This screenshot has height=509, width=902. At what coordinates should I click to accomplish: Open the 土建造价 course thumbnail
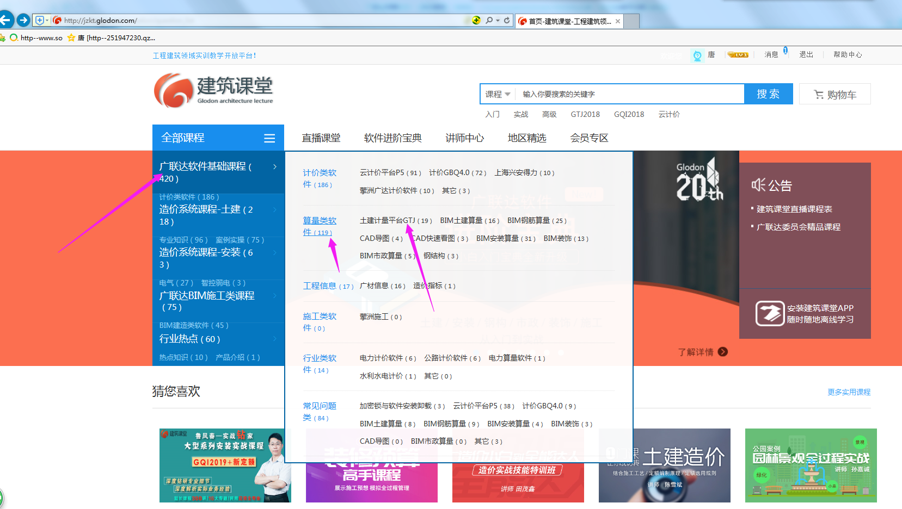pos(664,465)
